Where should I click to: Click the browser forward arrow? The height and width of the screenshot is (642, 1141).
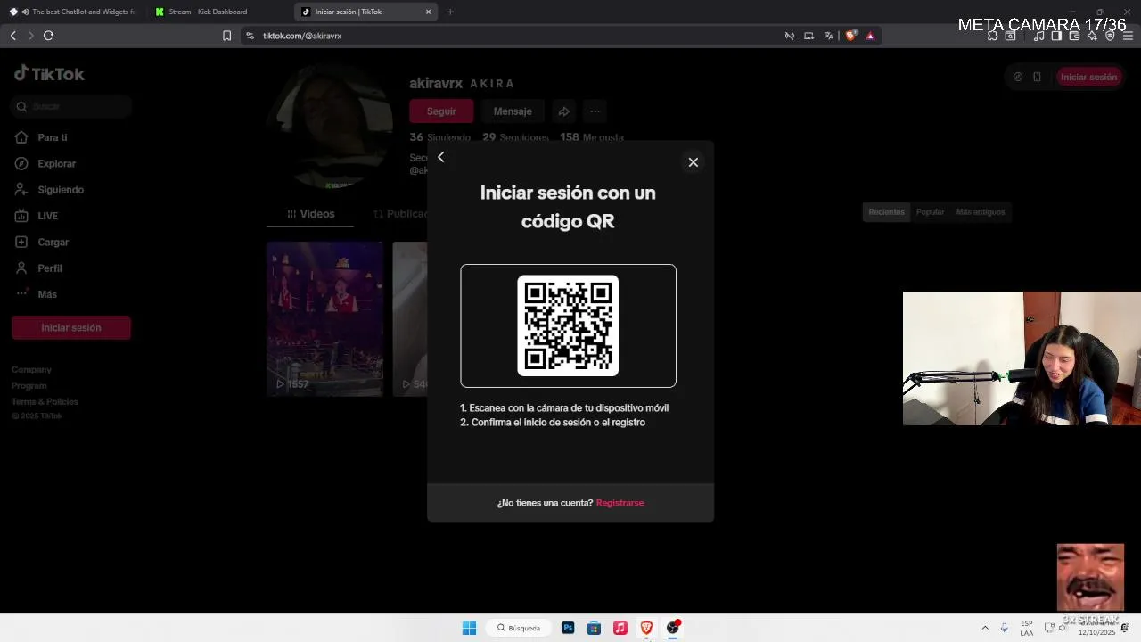click(30, 36)
